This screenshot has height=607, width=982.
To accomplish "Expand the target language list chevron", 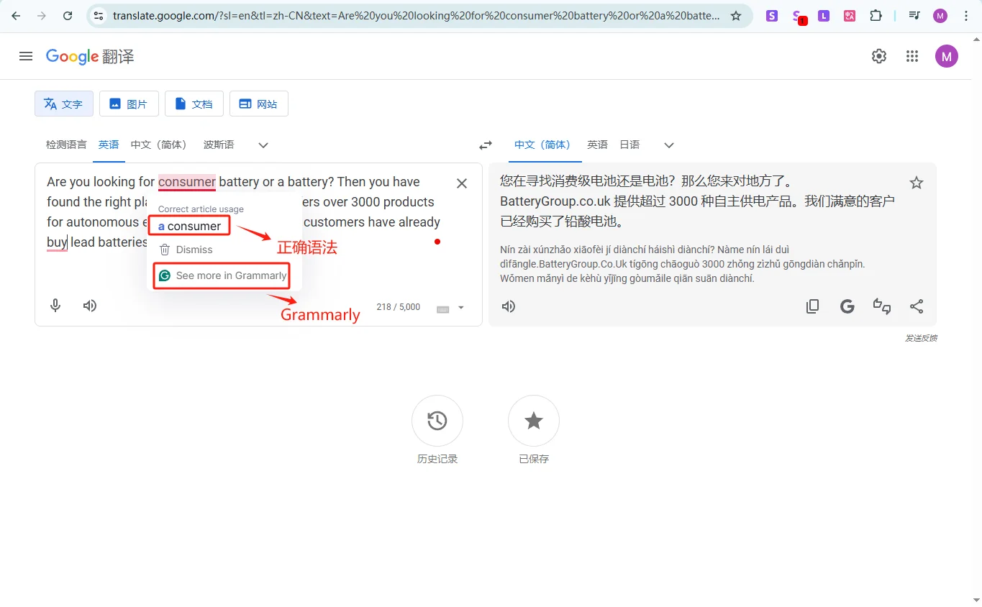I will point(668,145).
